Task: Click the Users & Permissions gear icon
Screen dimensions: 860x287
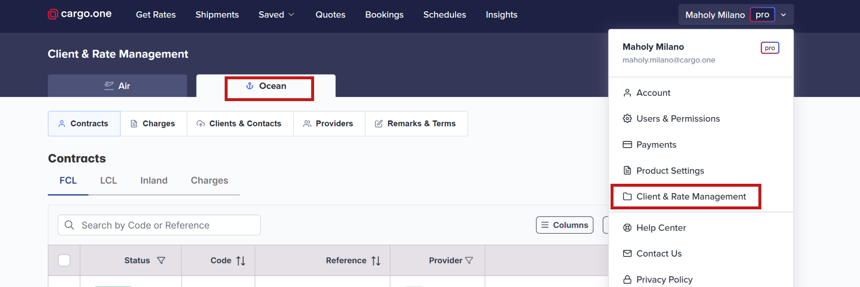Action: coord(627,119)
